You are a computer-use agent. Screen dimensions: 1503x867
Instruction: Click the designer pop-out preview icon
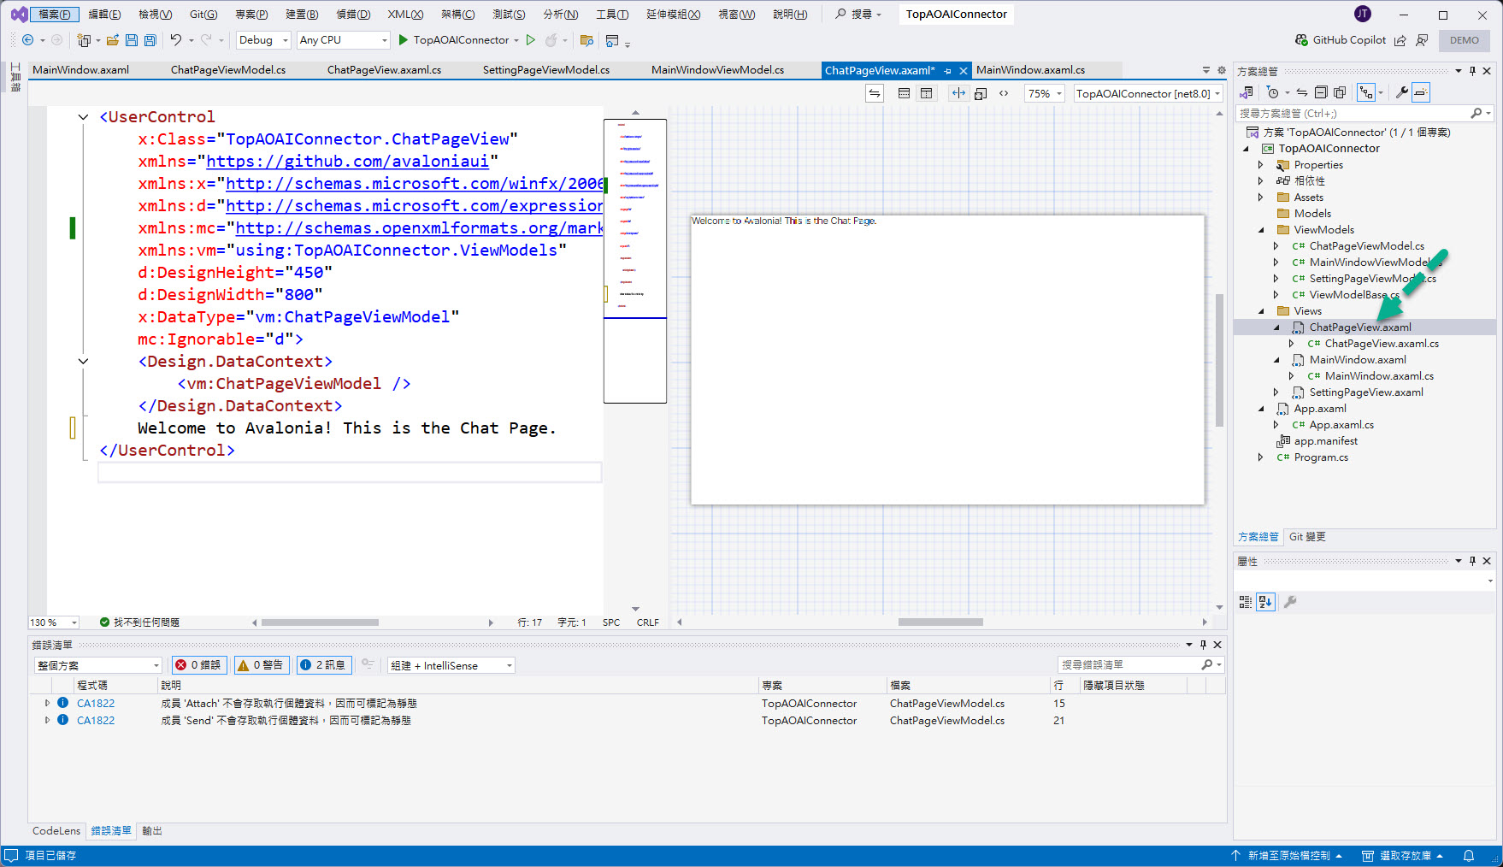pyautogui.click(x=981, y=93)
